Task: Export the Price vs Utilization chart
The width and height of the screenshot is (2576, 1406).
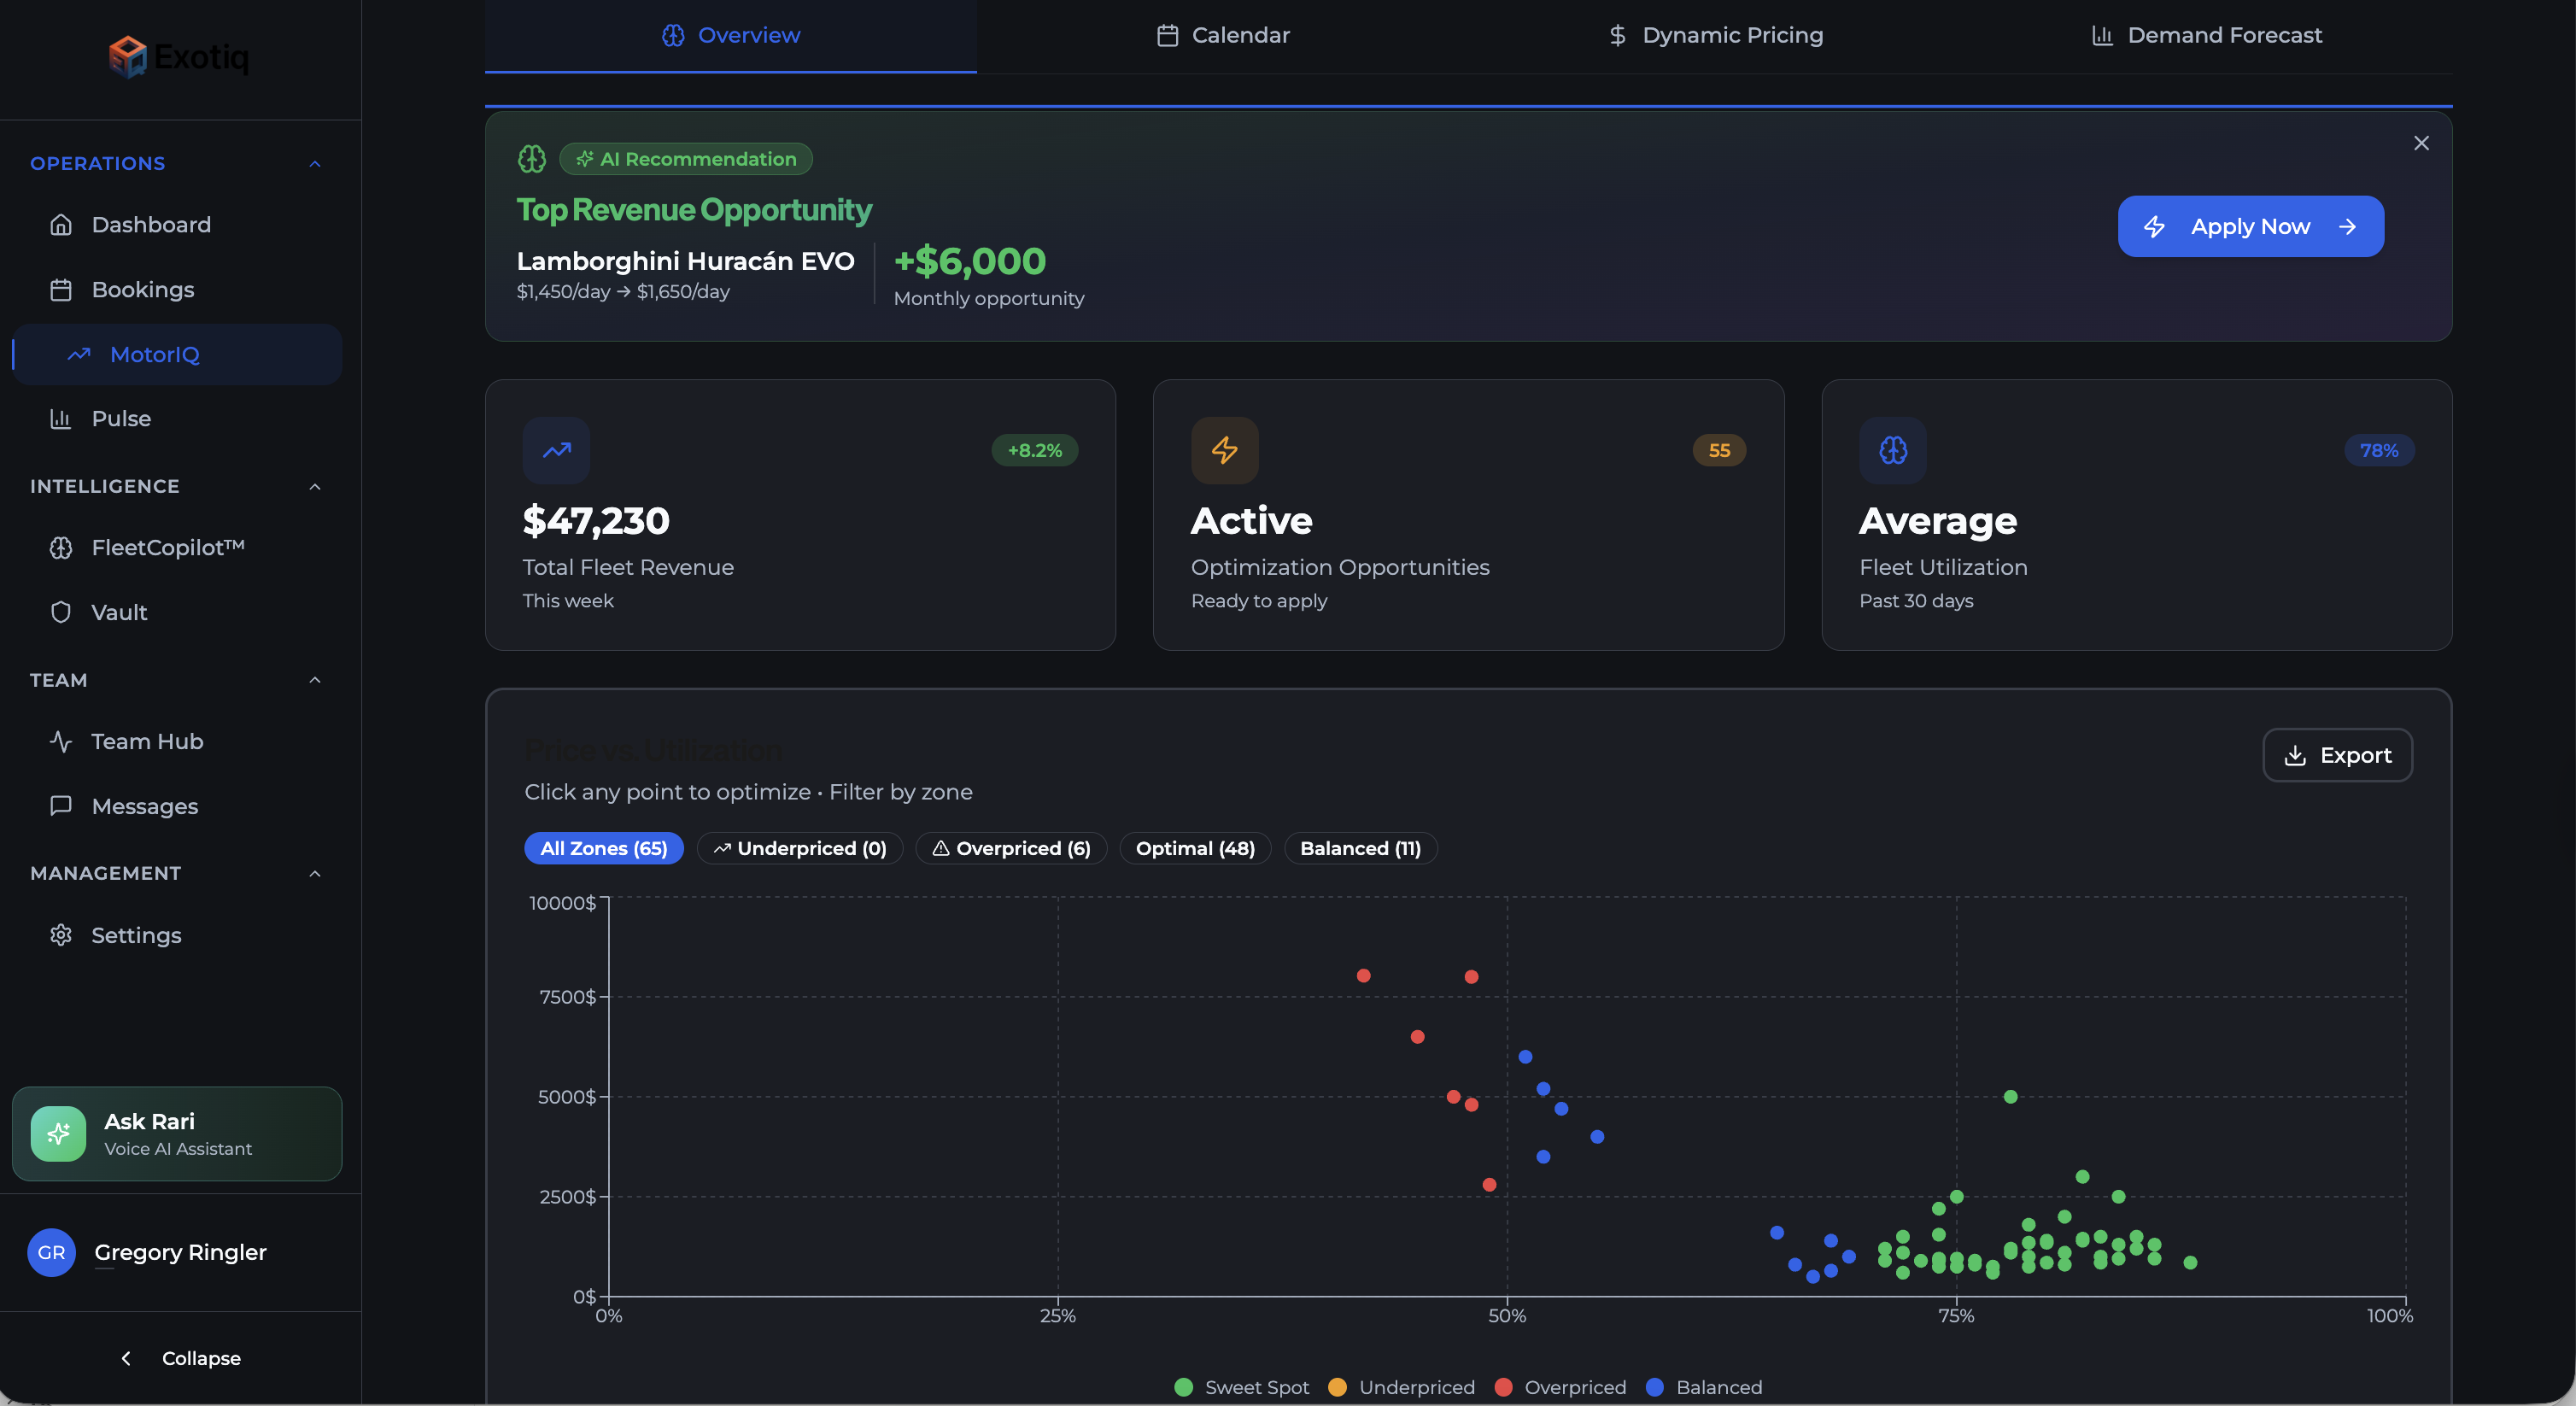Action: pyautogui.click(x=2337, y=755)
